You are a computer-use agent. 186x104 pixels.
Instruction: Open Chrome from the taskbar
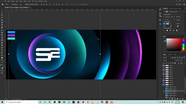[50, 102]
